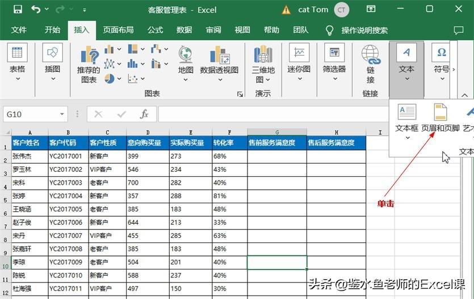Image resolution: width=474 pixels, height=299 pixels.
Task: Select cell YC2017005
Action: (x=68, y=209)
